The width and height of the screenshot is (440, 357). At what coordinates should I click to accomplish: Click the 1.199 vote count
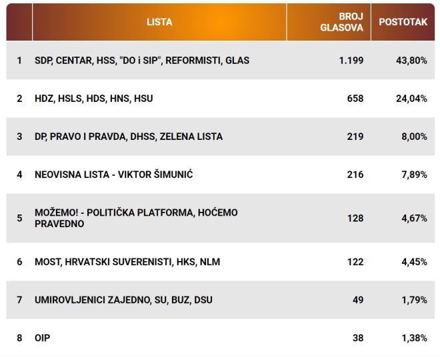[351, 61]
